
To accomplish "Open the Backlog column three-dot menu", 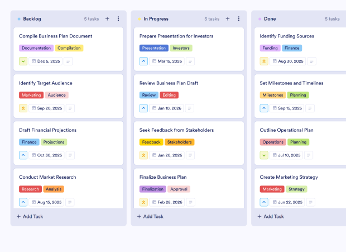I will point(118,18).
